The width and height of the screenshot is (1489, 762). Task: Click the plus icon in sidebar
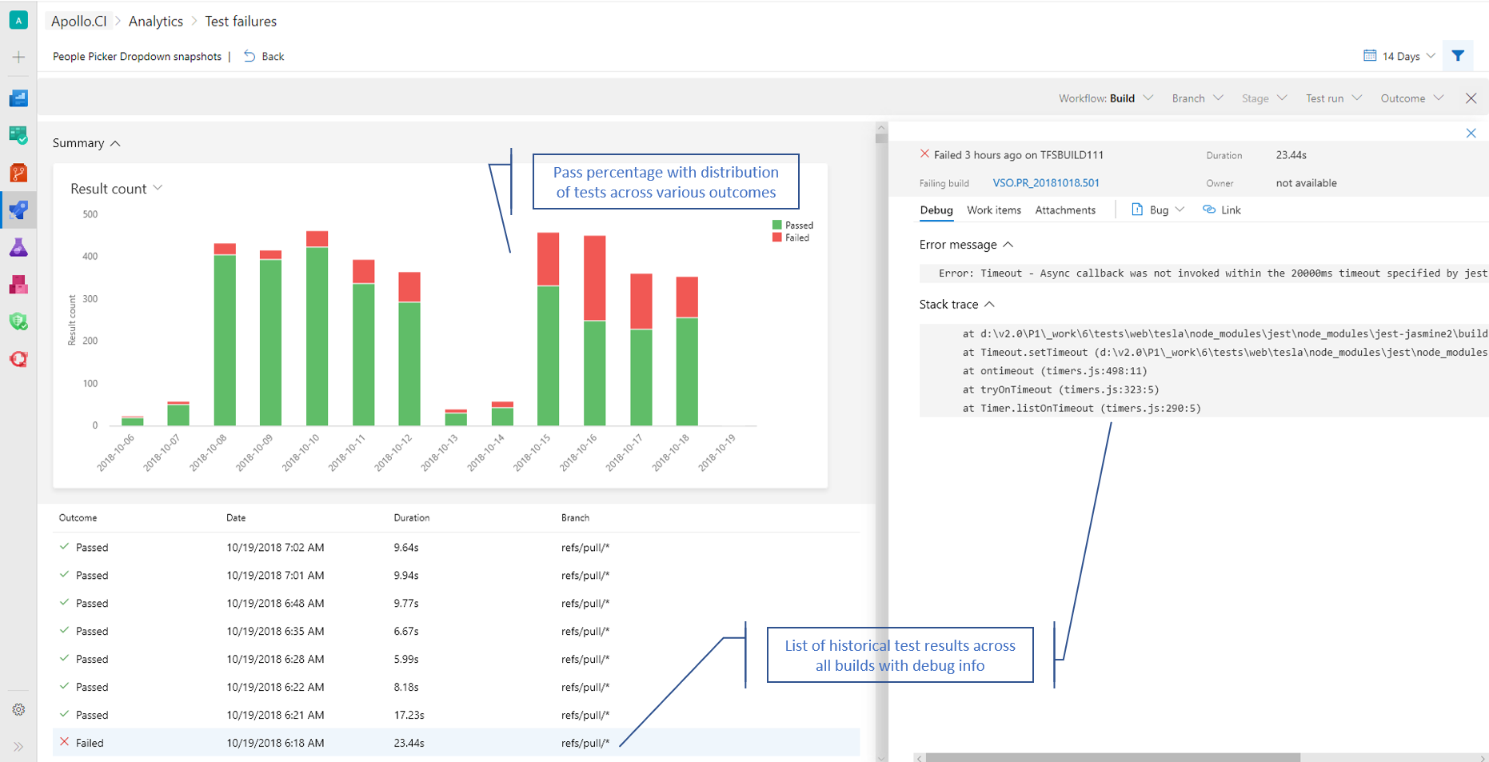point(18,57)
